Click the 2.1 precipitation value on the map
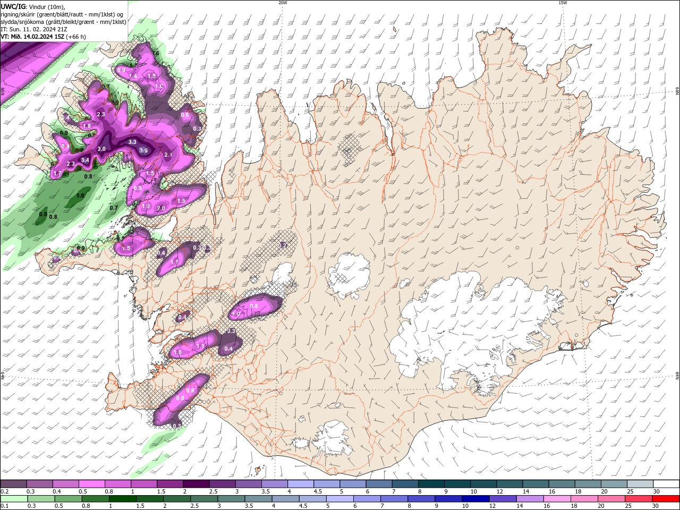 pyautogui.click(x=169, y=155)
